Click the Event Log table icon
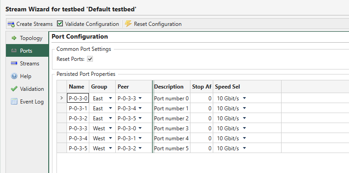Viewport: 349px width, 173px height. (x=14, y=102)
